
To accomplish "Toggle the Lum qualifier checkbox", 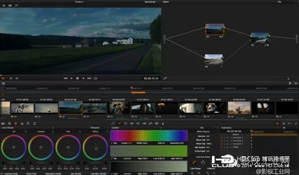I will pos(112,174).
